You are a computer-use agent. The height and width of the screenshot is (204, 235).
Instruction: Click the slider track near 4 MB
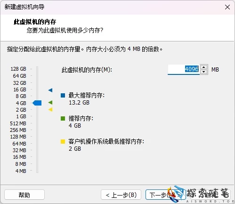point(37,171)
